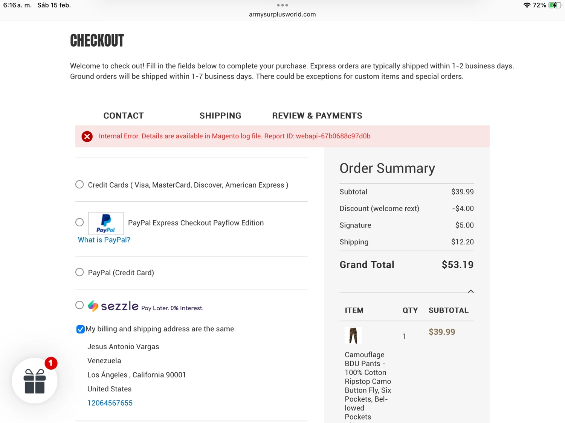
Task: Select Sezzle pay later radio button
Action: click(79, 305)
